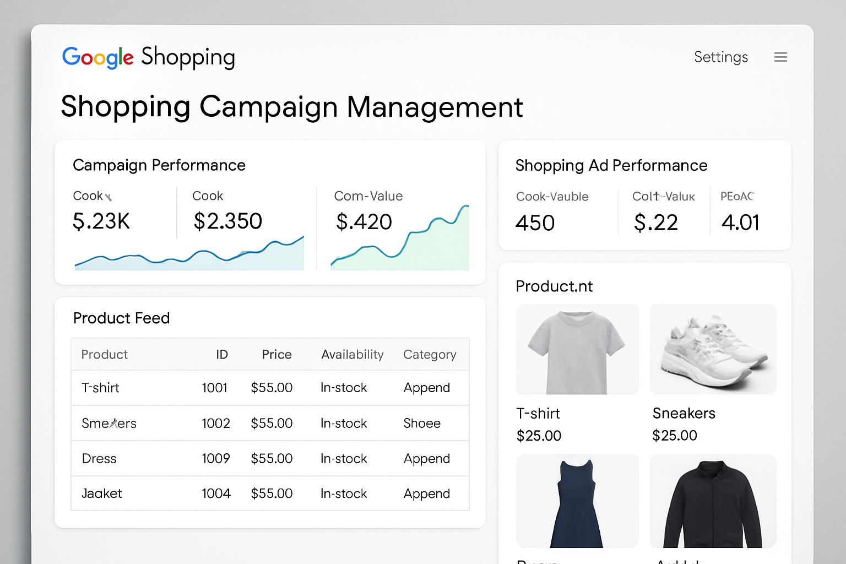
Task: Select the 5.23K metric value
Action: coord(101,221)
